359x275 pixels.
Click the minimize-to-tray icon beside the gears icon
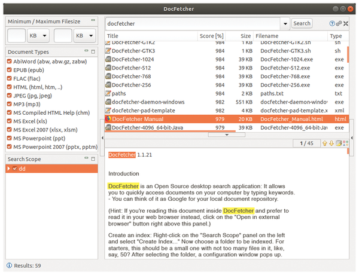[x=346, y=23]
